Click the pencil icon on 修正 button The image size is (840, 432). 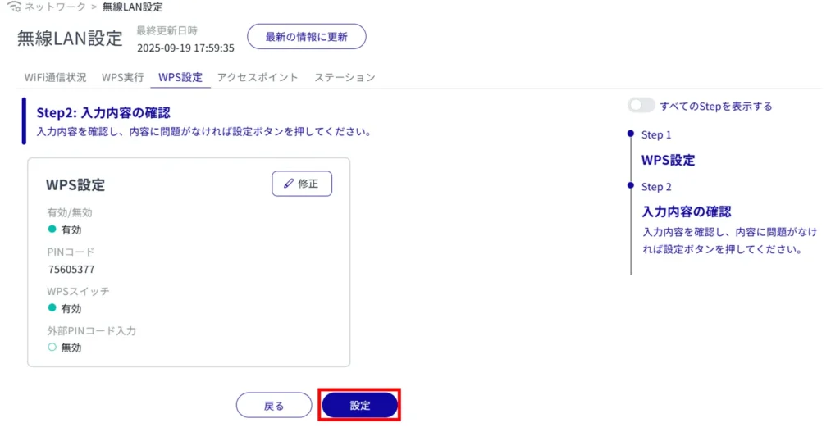(288, 184)
